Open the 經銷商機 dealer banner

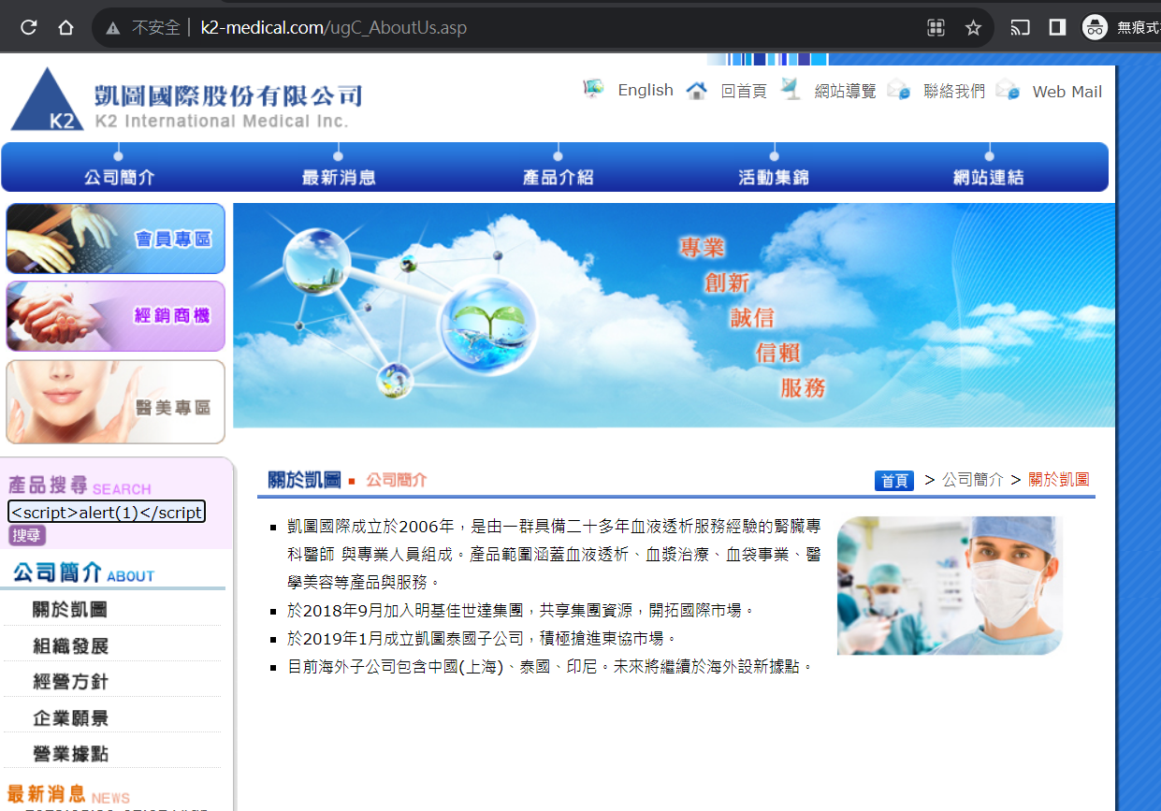116,316
